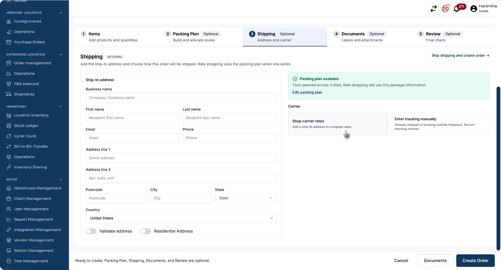
Task: Go to step 1 Items tab
Action: 116,37
